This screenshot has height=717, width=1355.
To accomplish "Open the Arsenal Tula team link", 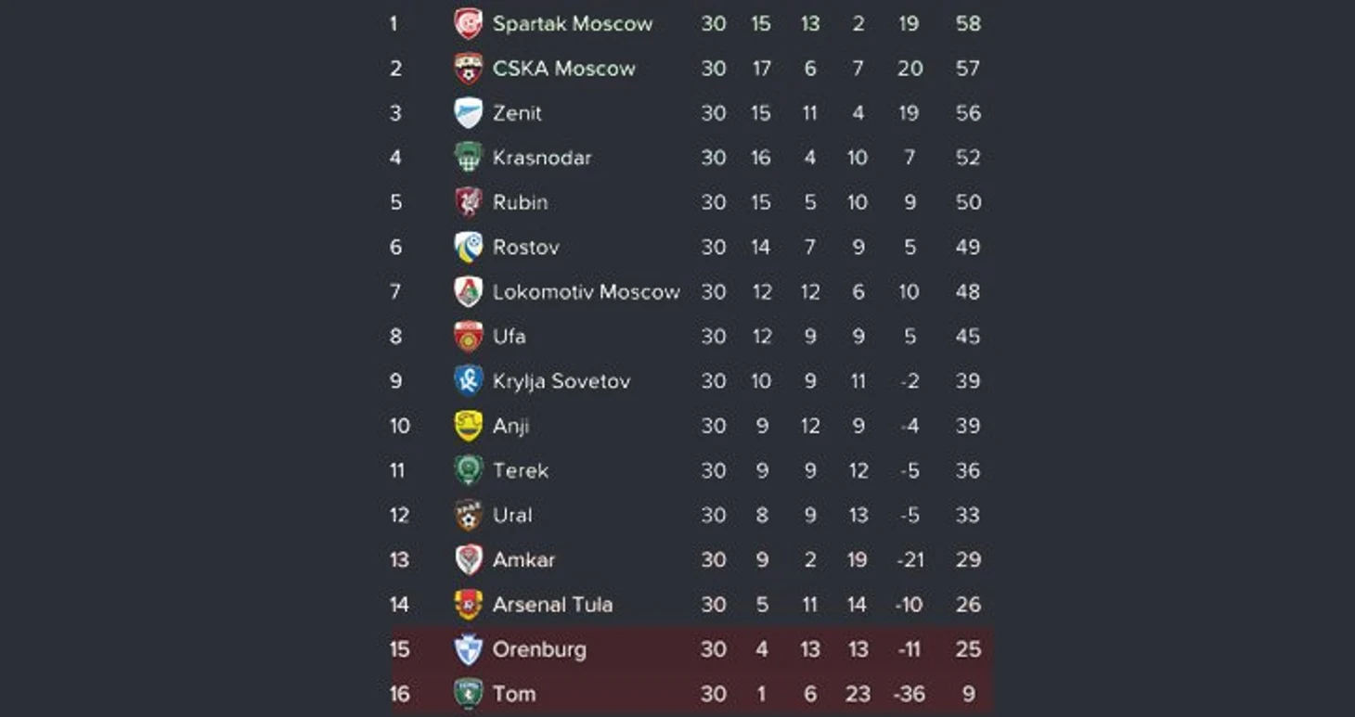I will pos(552,605).
